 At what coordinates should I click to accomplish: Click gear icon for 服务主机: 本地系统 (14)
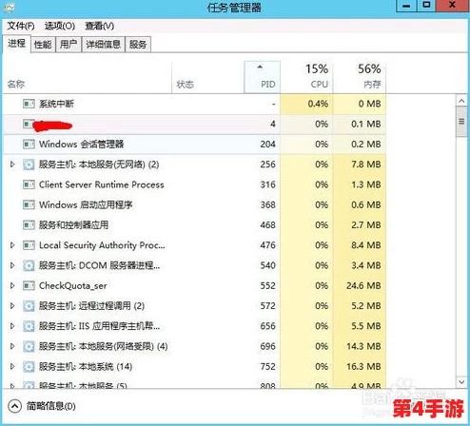(x=29, y=367)
